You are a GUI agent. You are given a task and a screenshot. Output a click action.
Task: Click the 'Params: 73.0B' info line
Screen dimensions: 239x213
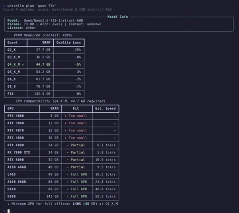pos(54,24)
